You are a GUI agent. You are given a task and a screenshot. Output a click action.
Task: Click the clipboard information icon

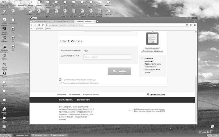[152, 38]
